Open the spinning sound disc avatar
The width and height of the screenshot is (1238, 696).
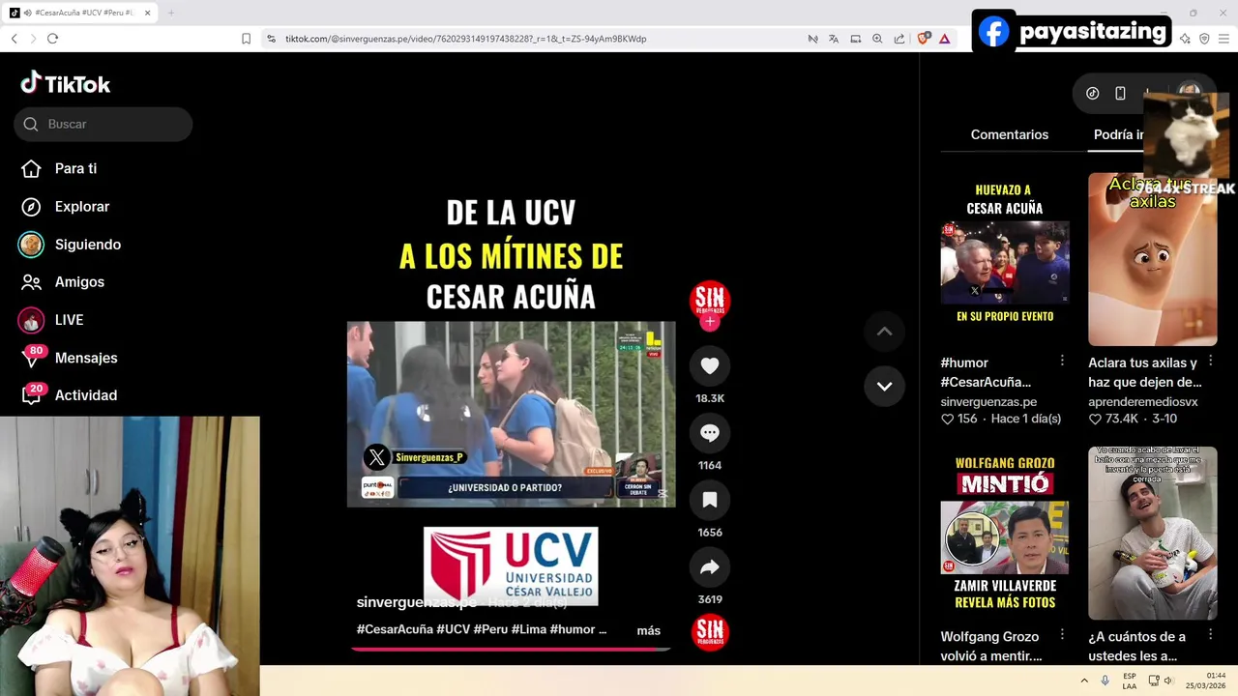pos(710,632)
